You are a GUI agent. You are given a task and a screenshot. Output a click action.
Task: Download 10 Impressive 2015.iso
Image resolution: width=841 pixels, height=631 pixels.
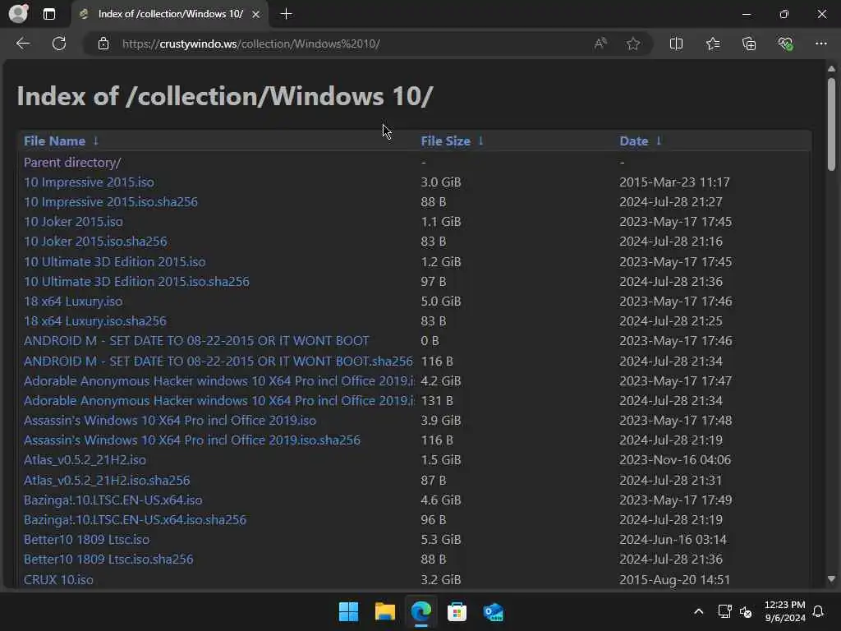(89, 182)
